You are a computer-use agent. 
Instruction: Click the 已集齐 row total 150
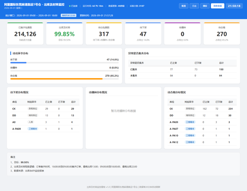(x=221, y=69)
